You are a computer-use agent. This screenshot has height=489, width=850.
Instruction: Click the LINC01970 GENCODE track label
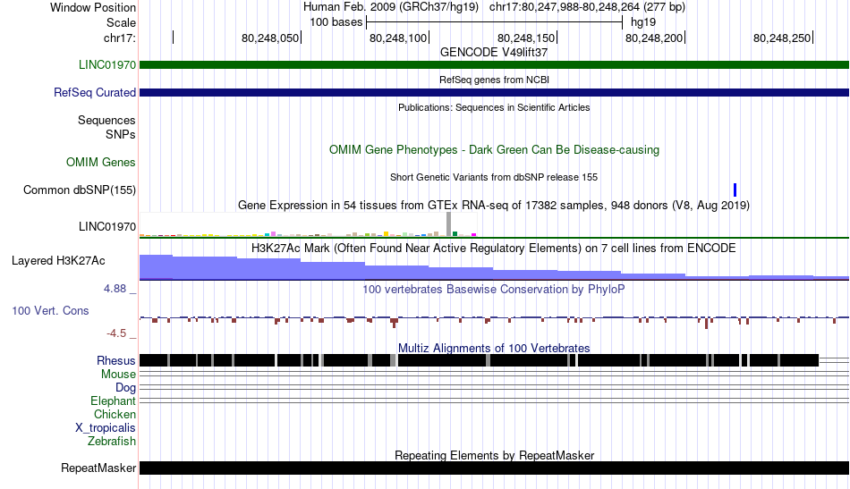[x=106, y=64]
